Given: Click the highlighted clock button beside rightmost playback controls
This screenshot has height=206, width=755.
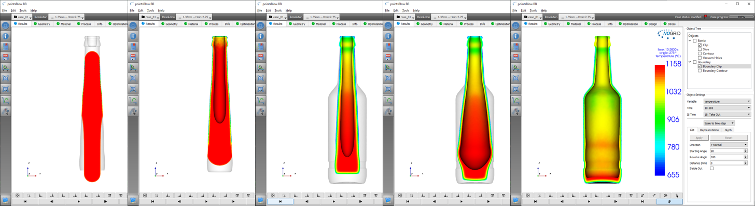Looking at the screenshot, I should 669,201.
